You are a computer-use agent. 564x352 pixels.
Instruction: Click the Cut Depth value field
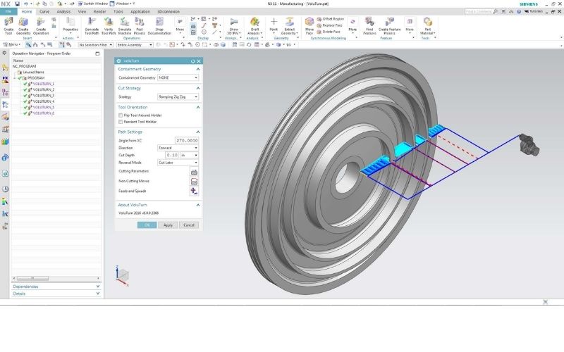(x=172, y=155)
